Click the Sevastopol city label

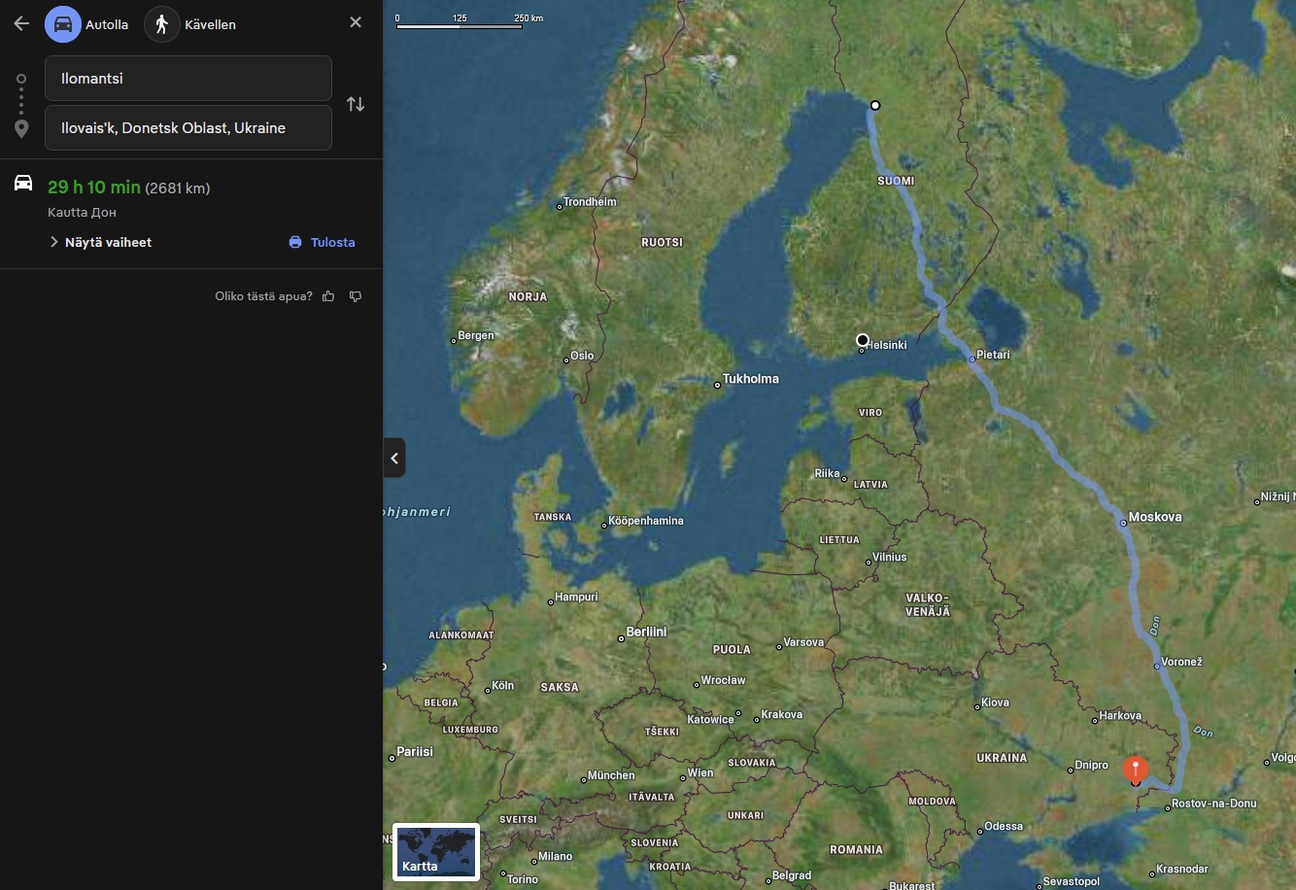pos(1072,881)
